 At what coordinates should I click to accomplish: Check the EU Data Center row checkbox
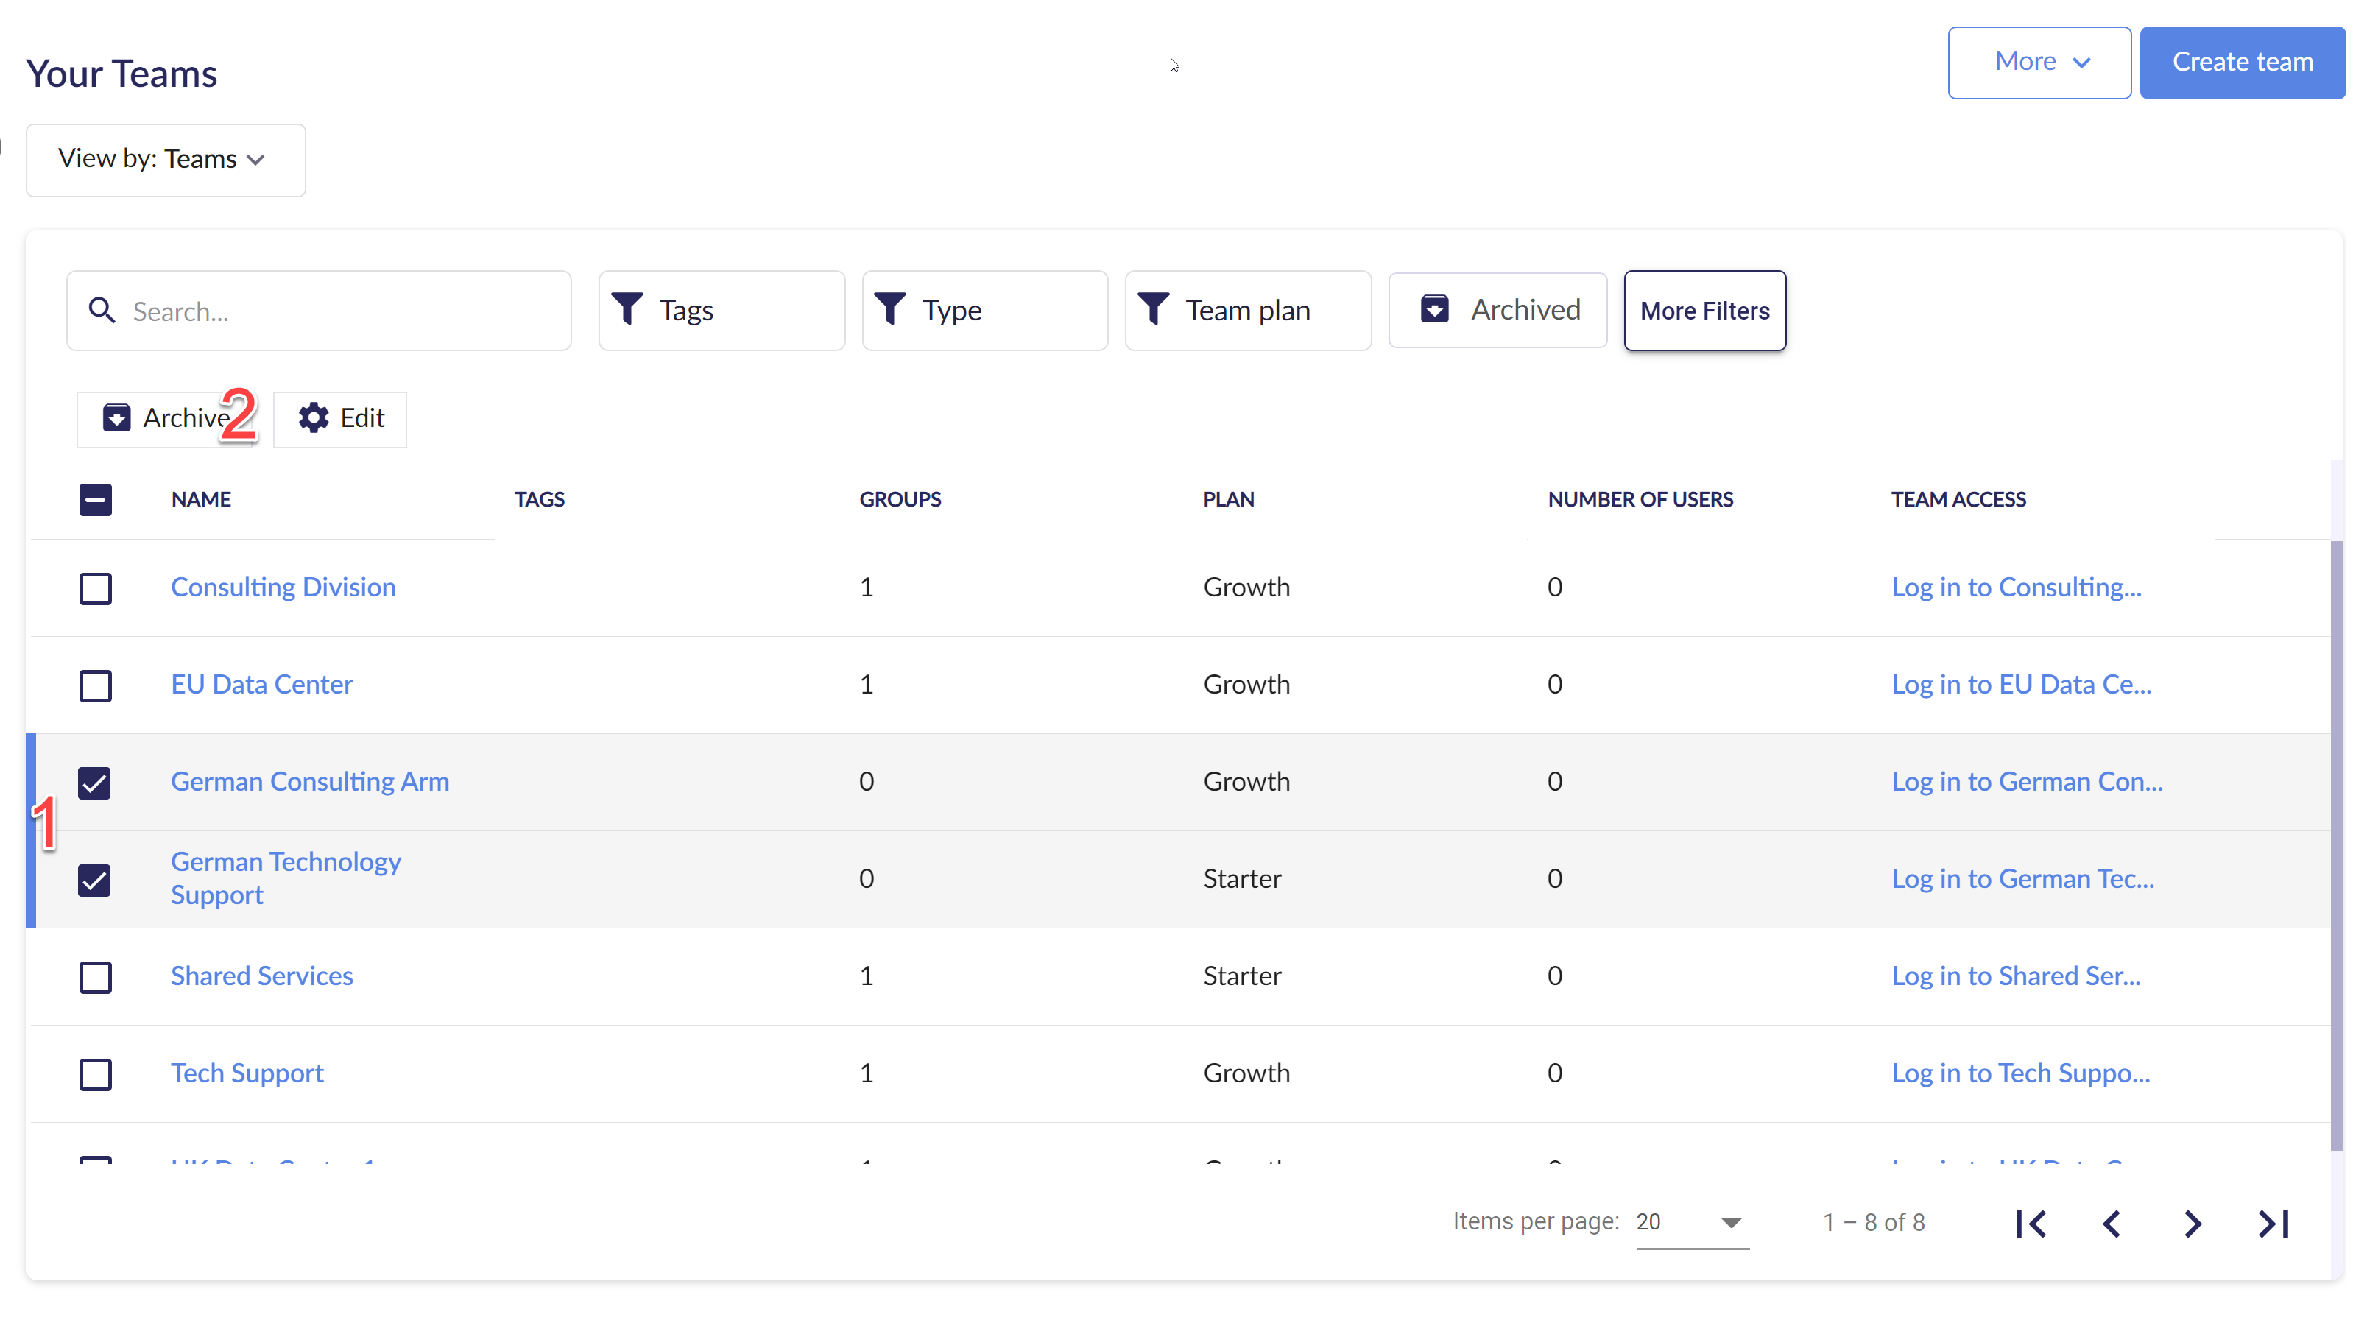(x=96, y=685)
